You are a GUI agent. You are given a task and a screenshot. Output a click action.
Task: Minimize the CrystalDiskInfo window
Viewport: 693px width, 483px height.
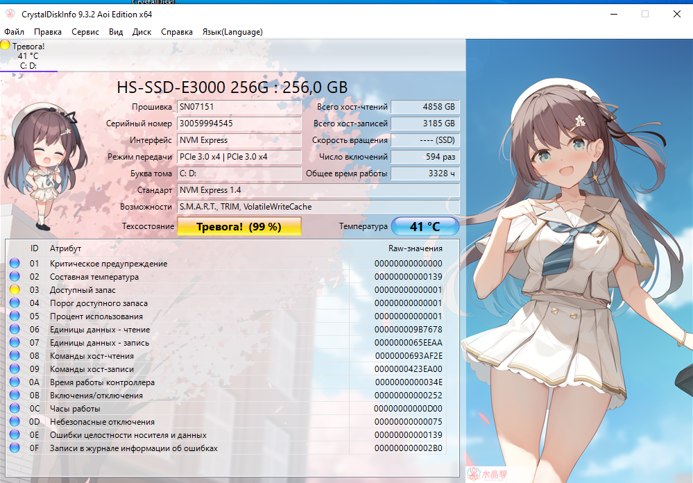pyautogui.click(x=614, y=14)
